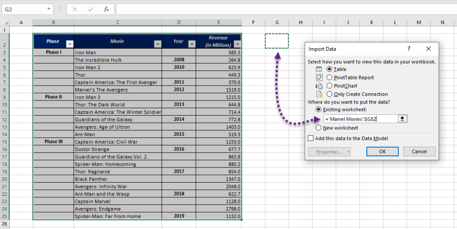457x229 pixels.
Task: Select column B header
Action: click(54, 22)
